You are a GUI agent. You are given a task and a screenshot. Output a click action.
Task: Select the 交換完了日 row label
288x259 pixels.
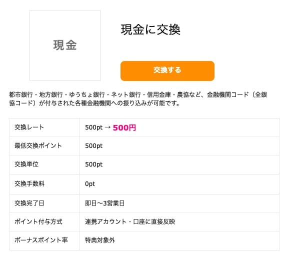pos(29,203)
